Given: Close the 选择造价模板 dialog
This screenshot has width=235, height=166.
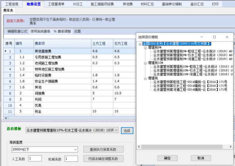Looking at the screenshot, I should click(x=226, y=37).
